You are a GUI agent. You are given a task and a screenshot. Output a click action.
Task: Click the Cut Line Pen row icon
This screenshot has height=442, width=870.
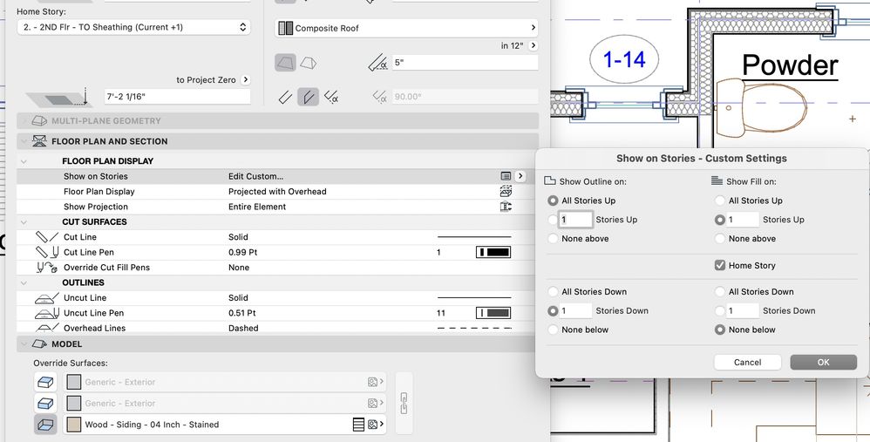point(46,252)
